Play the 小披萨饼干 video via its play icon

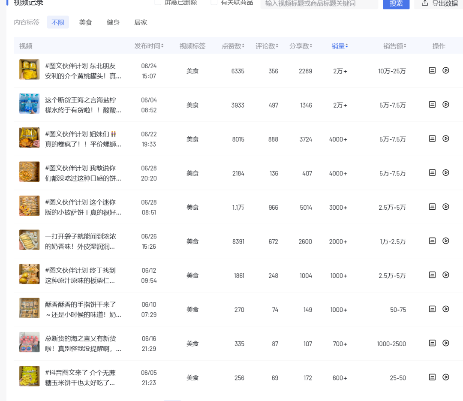pyautogui.click(x=446, y=207)
